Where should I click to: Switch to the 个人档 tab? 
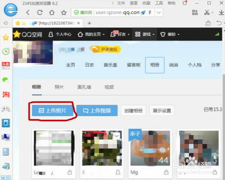194,65
